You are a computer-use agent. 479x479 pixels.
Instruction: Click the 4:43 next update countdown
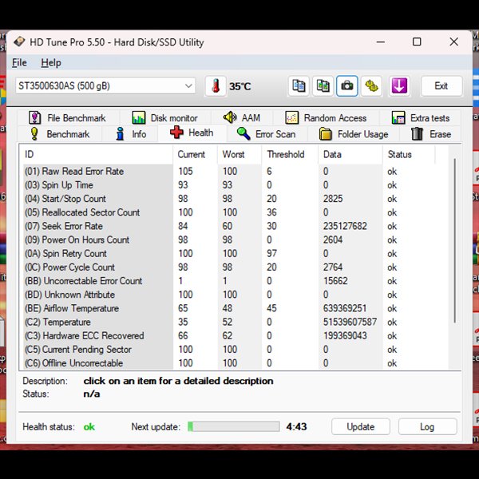point(296,426)
